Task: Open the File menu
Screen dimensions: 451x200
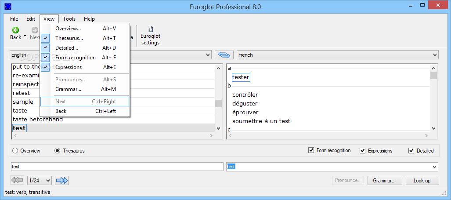Action: click(x=14, y=19)
